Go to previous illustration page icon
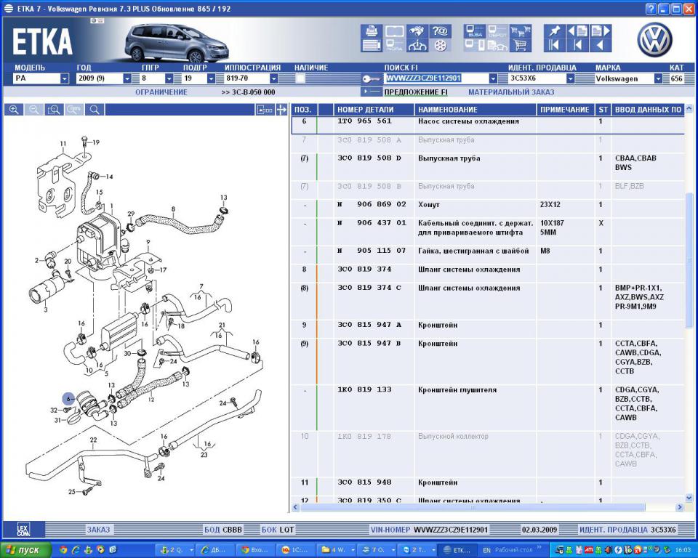 click(578, 31)
